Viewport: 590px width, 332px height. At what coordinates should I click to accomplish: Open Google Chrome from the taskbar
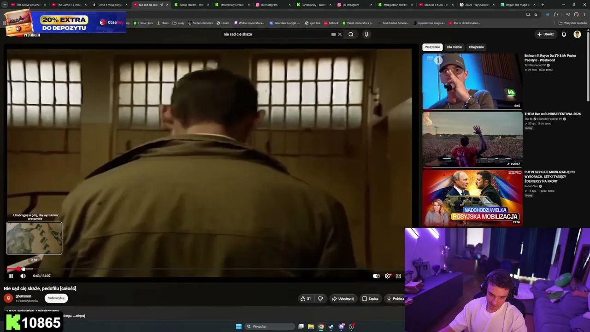[x=321, y=326]
